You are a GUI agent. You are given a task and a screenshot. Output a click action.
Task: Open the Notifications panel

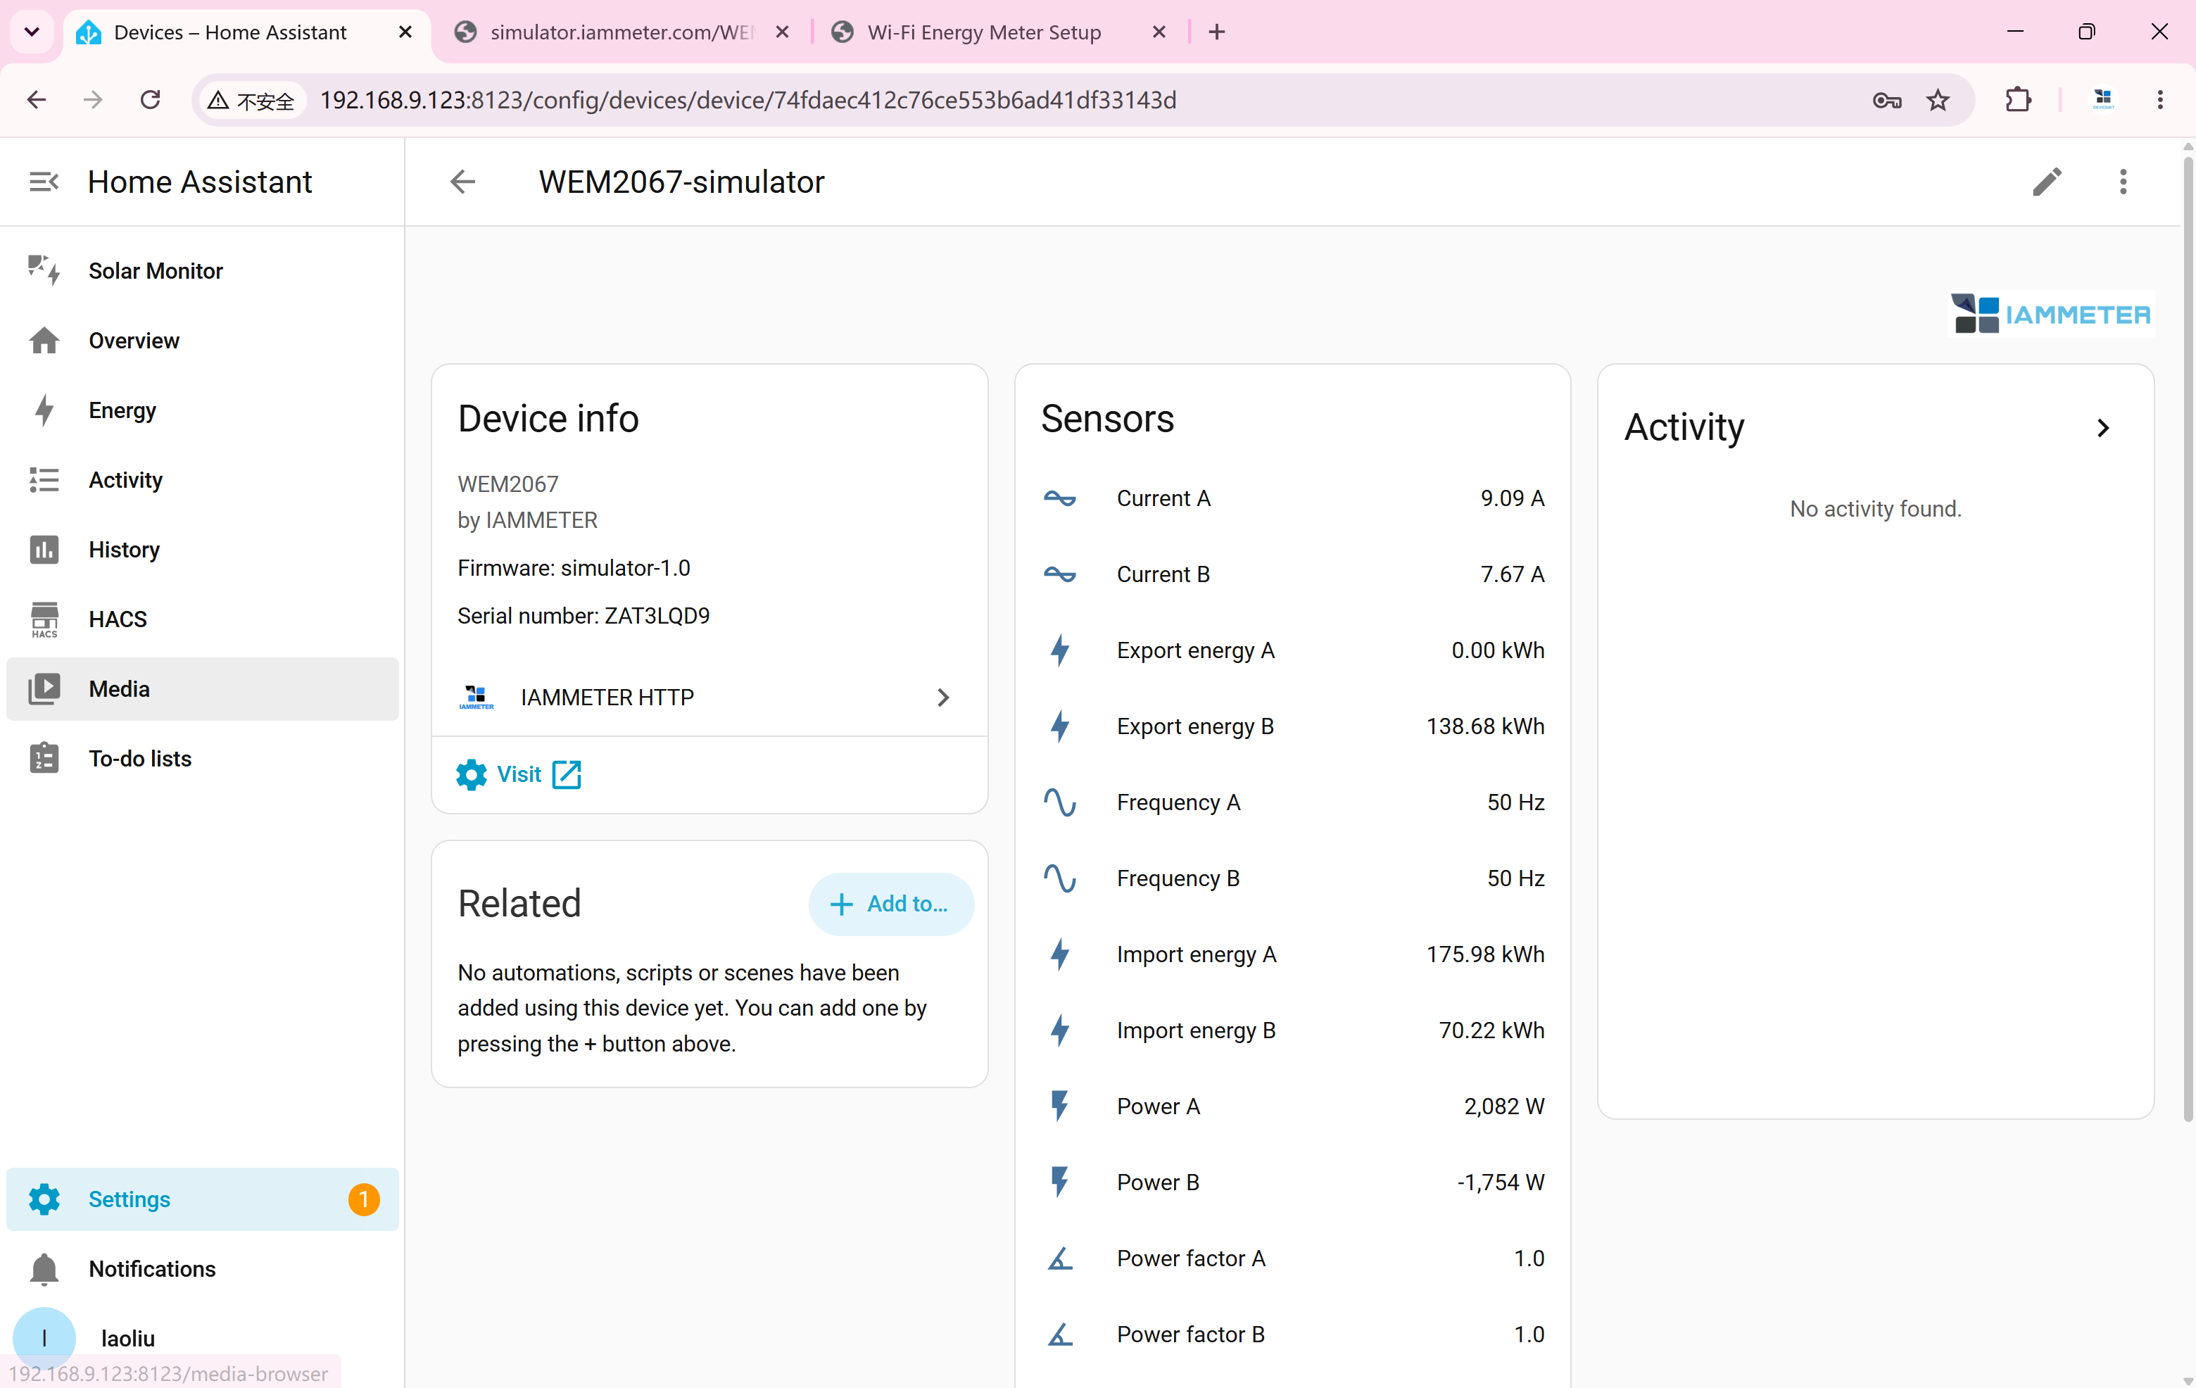[x=203, y=1268]
